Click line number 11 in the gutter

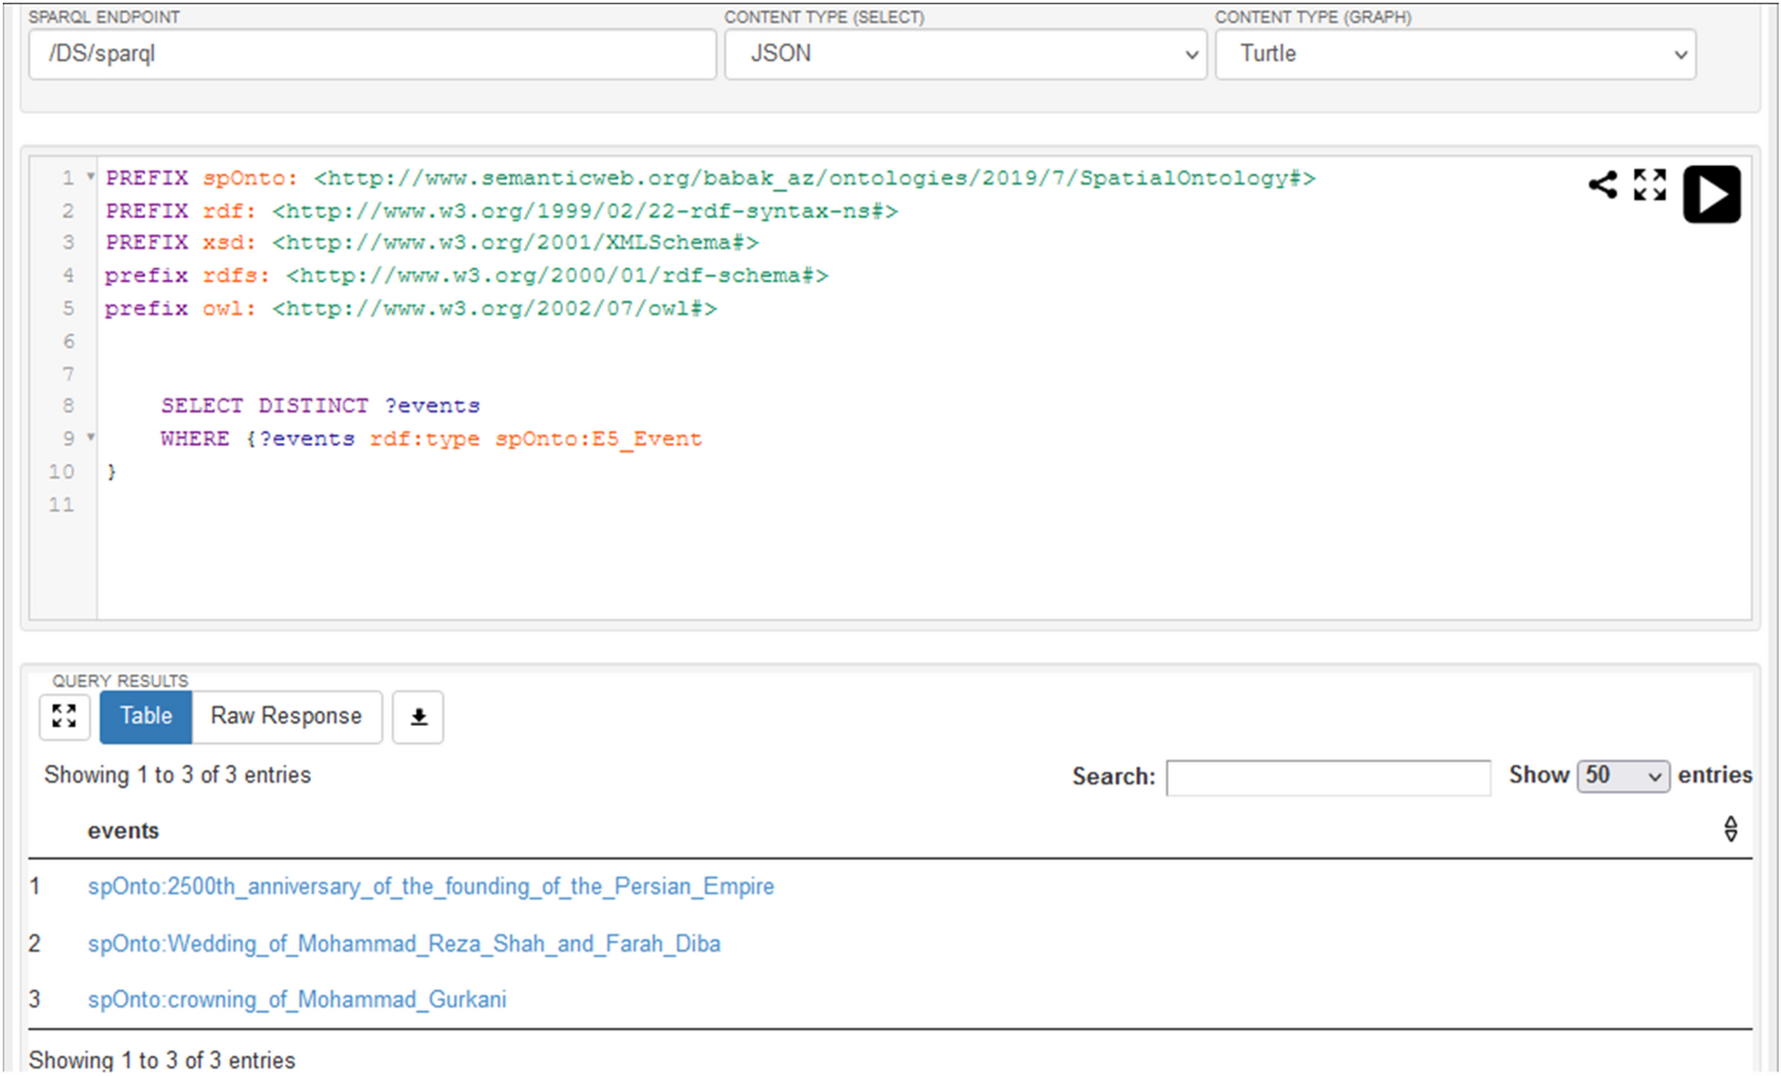pyautogui.click(x=61, y=504)
